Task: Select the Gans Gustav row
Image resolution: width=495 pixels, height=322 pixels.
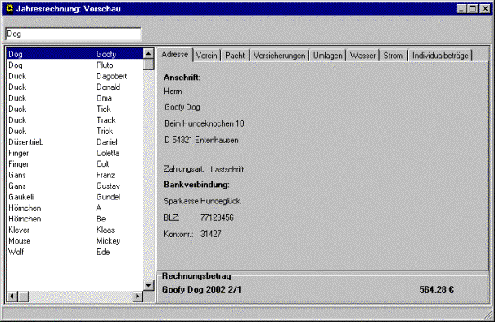Action: tap(75, 186)
